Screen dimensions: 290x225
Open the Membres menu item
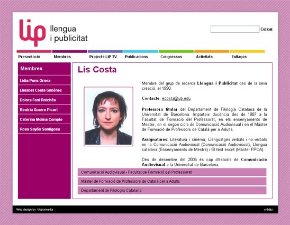(x=62, y=57)
